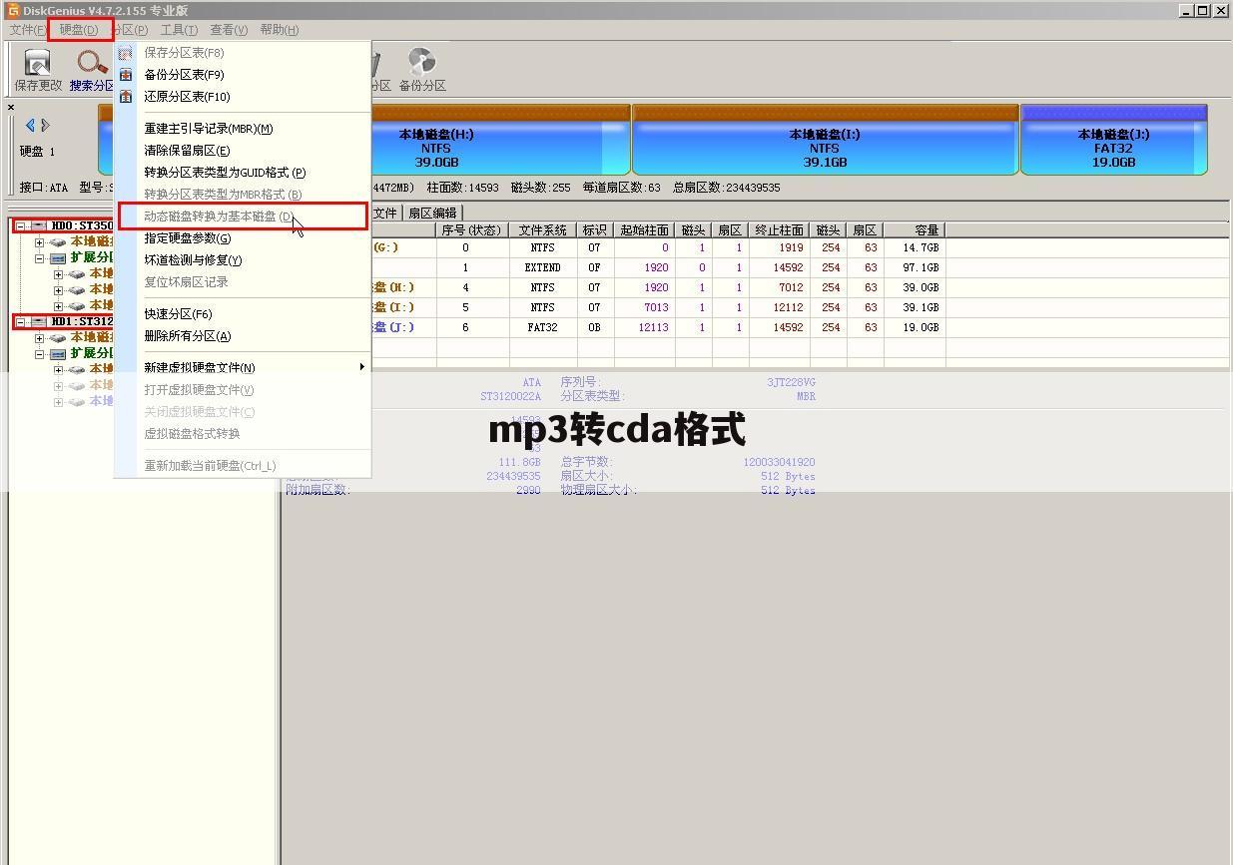Select the 本地磁盘(J:) FAT32 partition bar
The height and width of the screenshot is (865, 1233).
[x=1113, y=140]
